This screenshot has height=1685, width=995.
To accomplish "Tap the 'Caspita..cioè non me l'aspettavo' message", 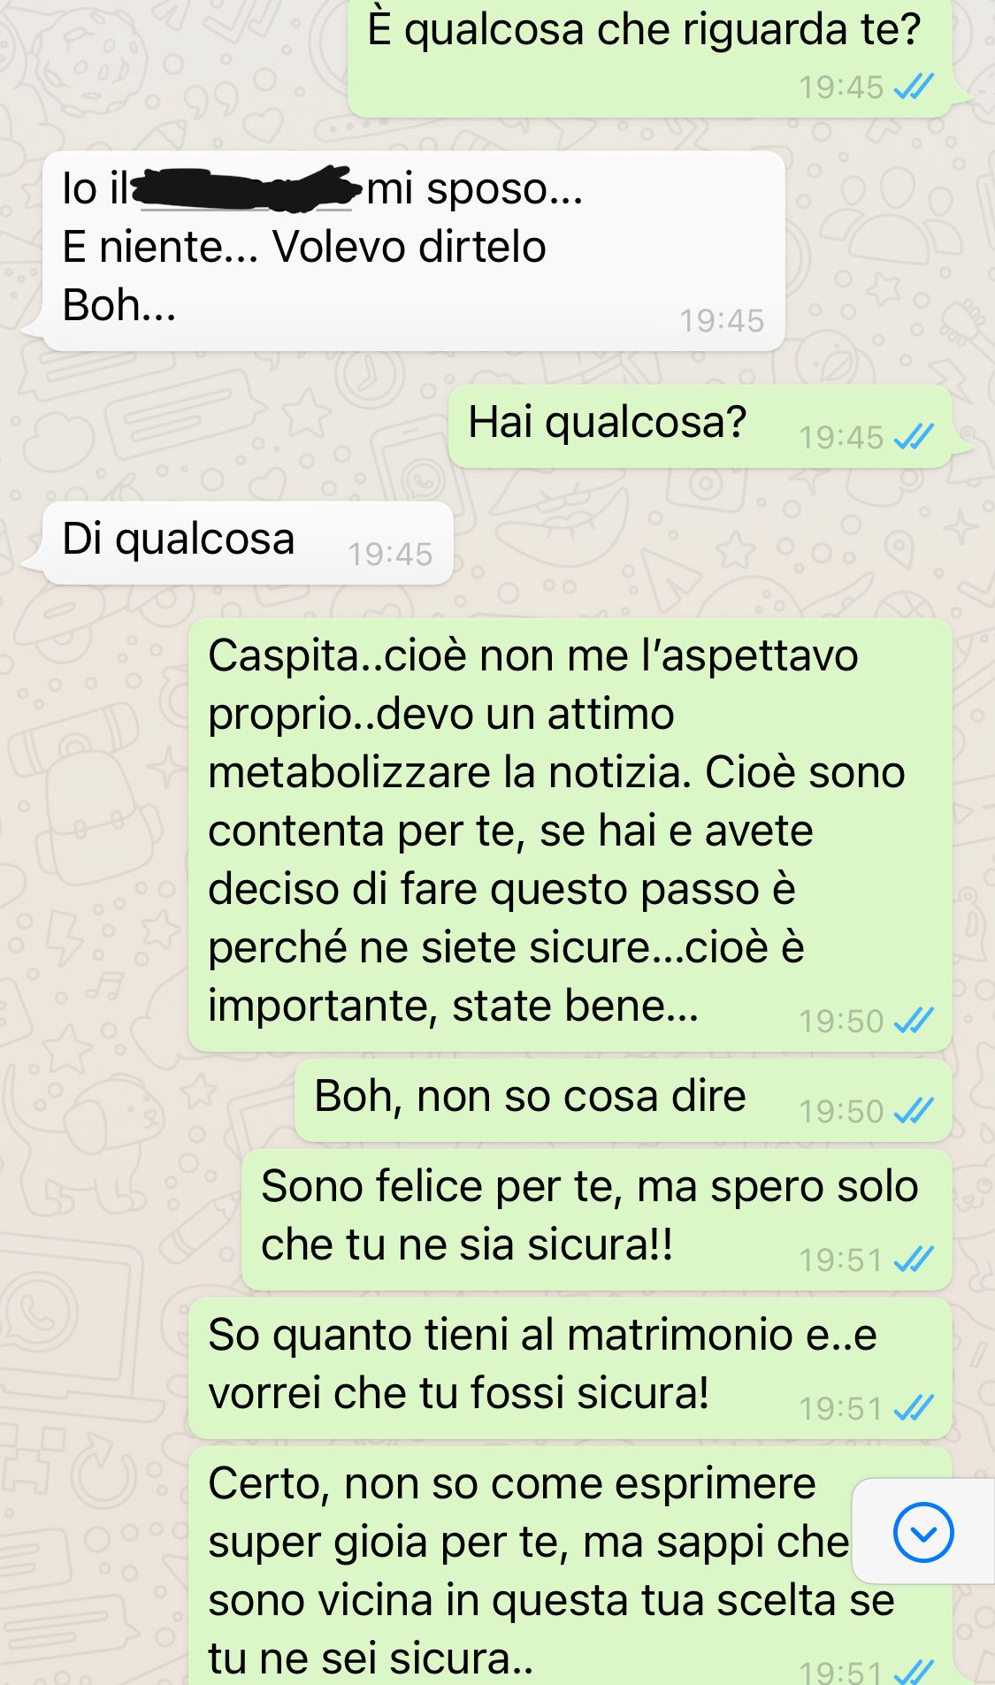I will (x=570, y=835).
